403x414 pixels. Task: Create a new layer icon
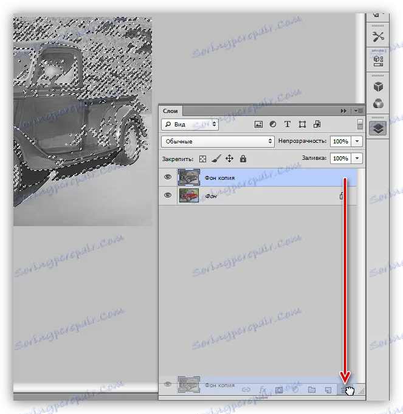328,390
